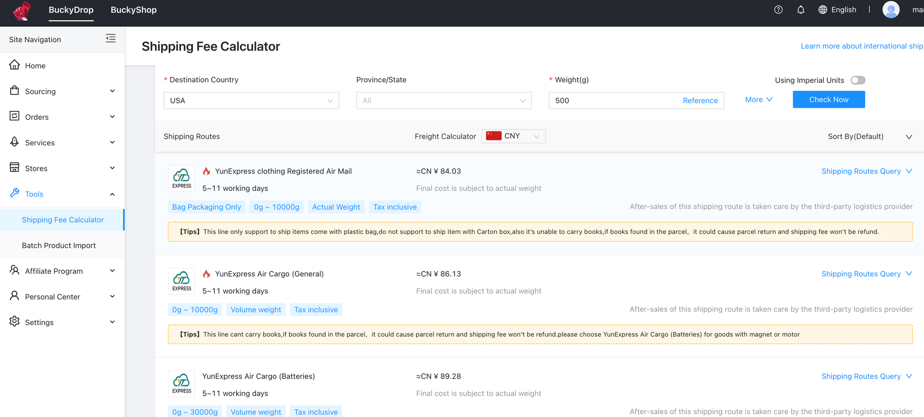Viewport: 924px width, 417px height.
Task: Click YunExpress Air Cargo (Batteries) route title
Action: [259, 376]
